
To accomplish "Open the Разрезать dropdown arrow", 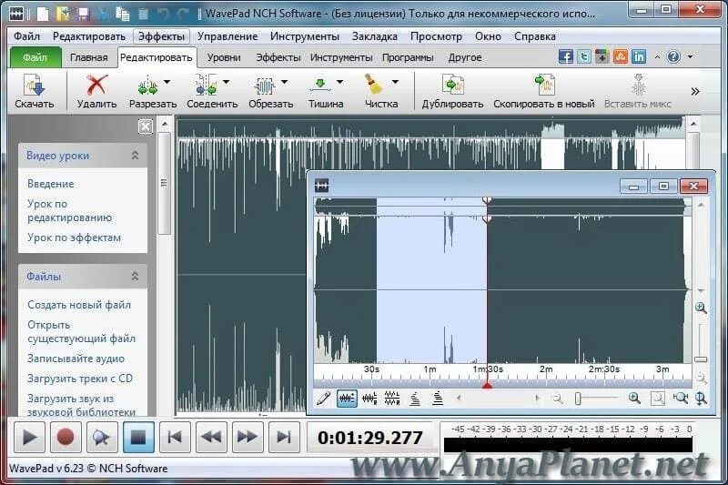I will click(167, 82).
